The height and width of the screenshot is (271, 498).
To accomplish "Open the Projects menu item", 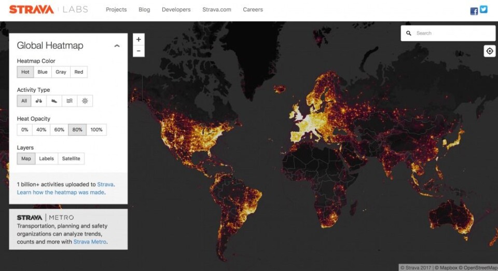I will [116, 9].
